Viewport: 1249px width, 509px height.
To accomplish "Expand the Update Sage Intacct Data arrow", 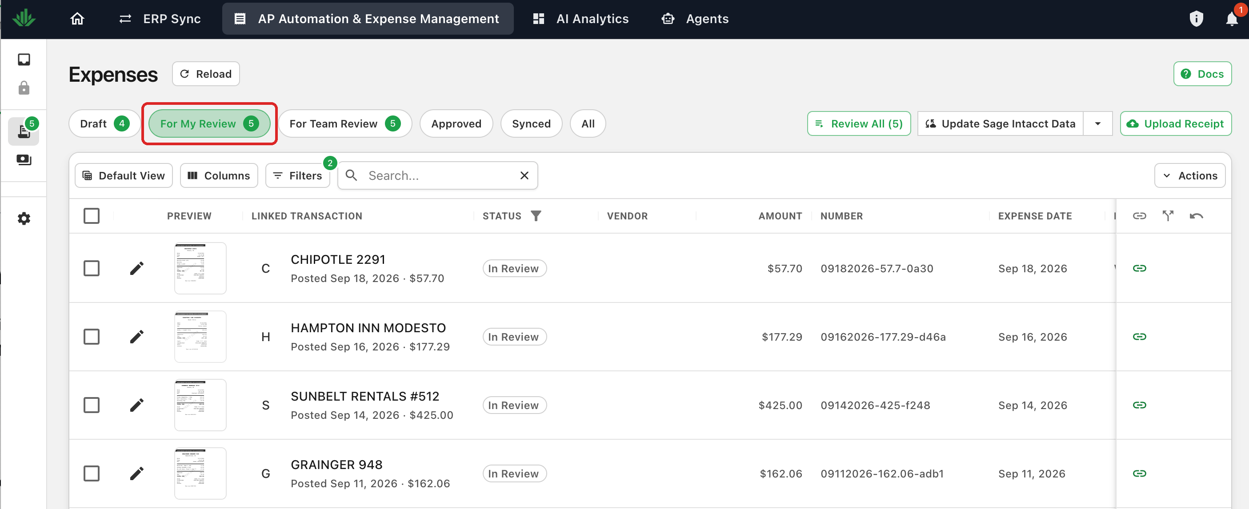I will (1098, 123).
